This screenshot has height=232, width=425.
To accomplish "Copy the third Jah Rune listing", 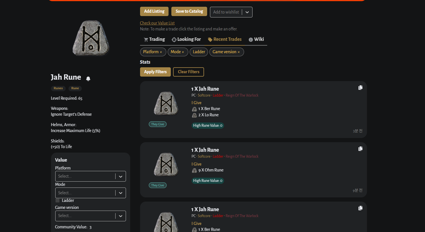I will 360,208.
